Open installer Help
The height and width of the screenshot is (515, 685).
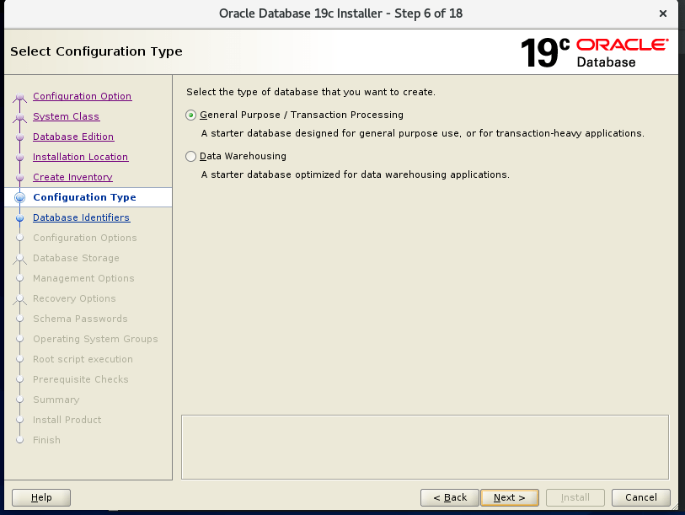click(41, 497)
